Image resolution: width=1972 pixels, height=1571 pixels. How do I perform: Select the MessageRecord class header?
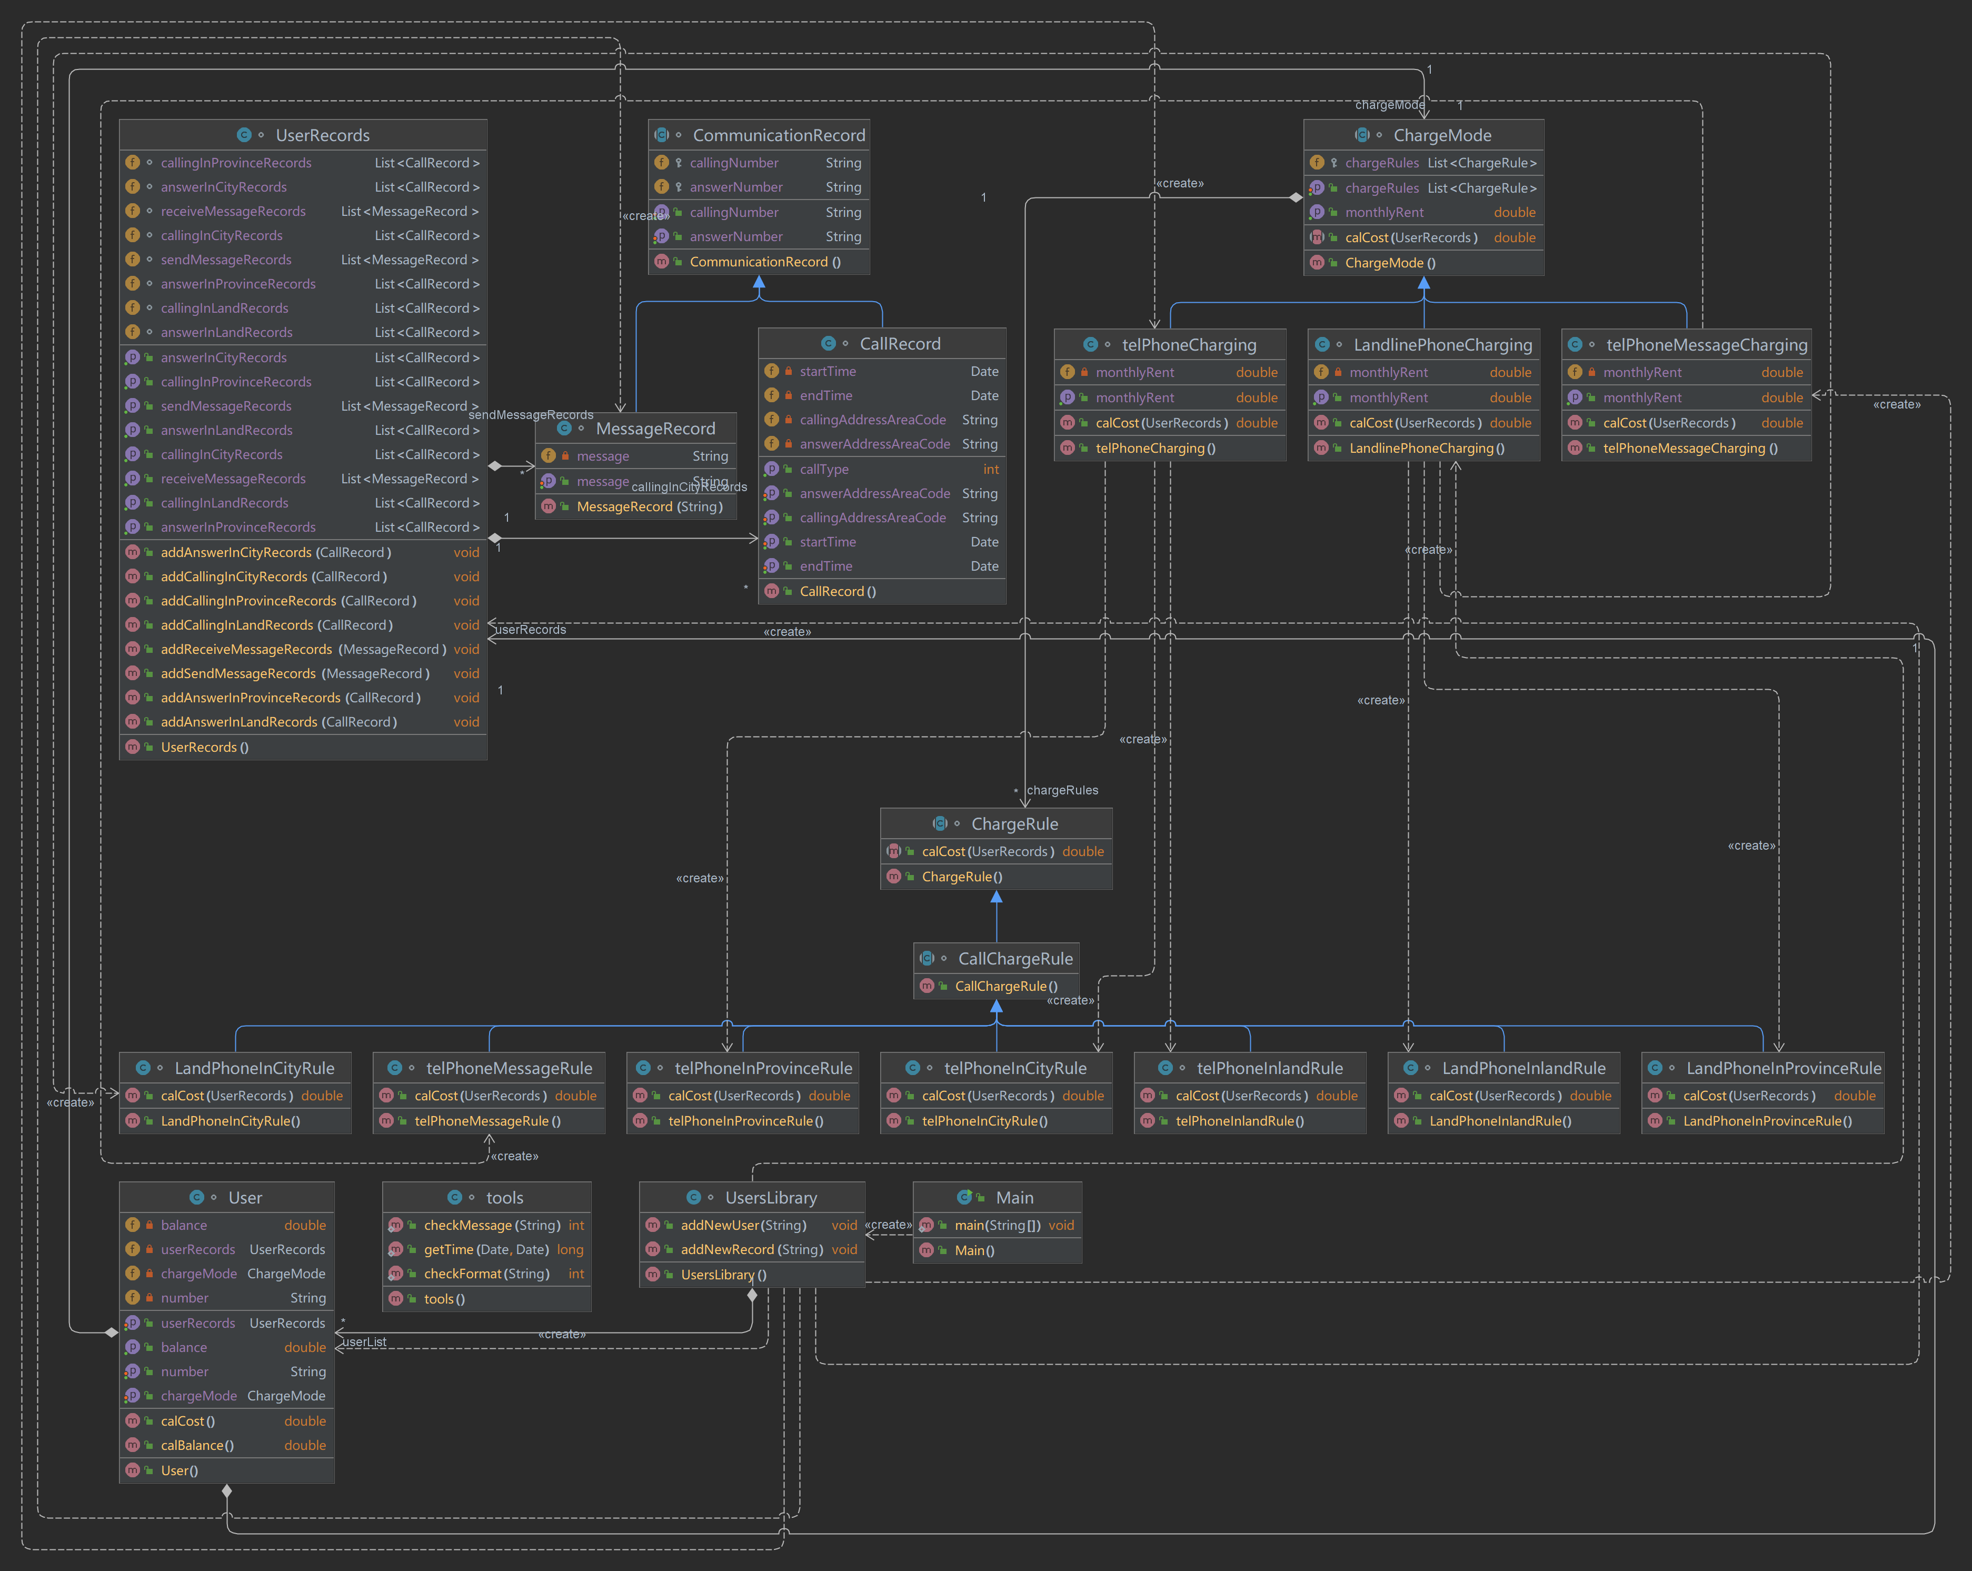pyautogui.click(x=655, y=428)
